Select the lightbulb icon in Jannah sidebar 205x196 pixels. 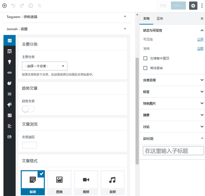click(x=9, y=62)
